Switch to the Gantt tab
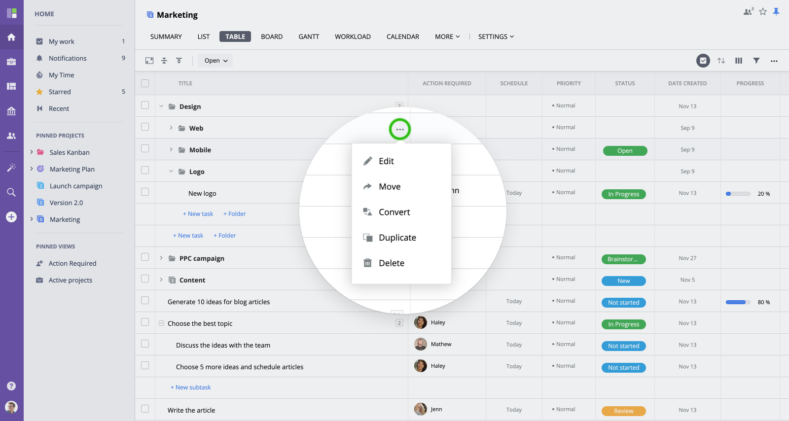 (309, 36)
